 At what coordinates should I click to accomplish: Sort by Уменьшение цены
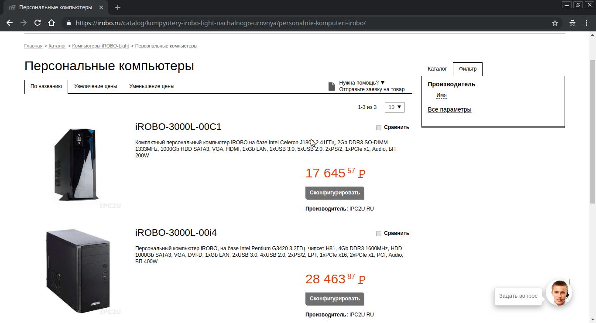coord(152,86)
